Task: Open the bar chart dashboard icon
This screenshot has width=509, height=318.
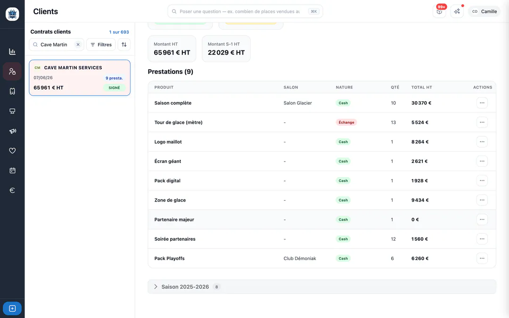Action: [12, 52]
